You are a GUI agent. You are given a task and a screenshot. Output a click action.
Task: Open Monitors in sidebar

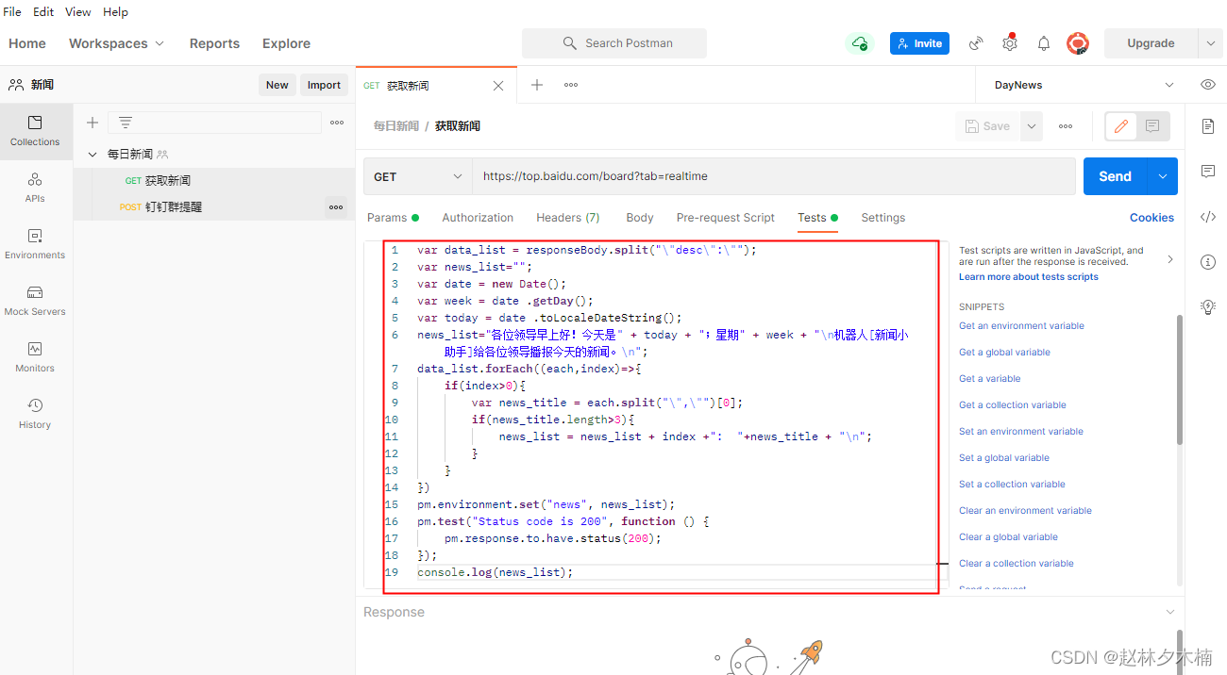point(35,357)
